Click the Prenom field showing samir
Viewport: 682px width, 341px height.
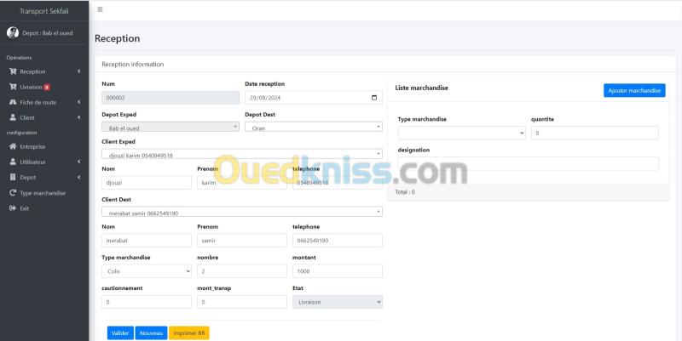point(242,241)
